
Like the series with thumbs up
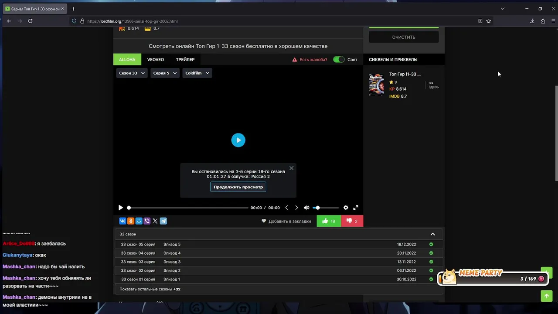tap(329, 221)
